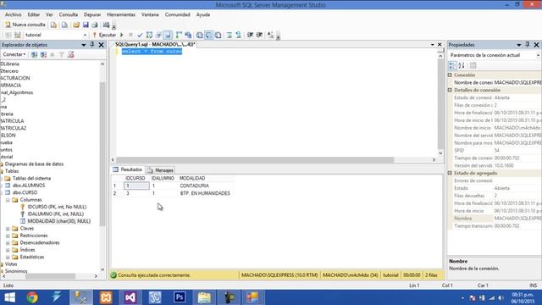The height and width of the screenshot is (305, 542).
Task: Open Visual Studio from the taskbar
Action: pos(130,297)
